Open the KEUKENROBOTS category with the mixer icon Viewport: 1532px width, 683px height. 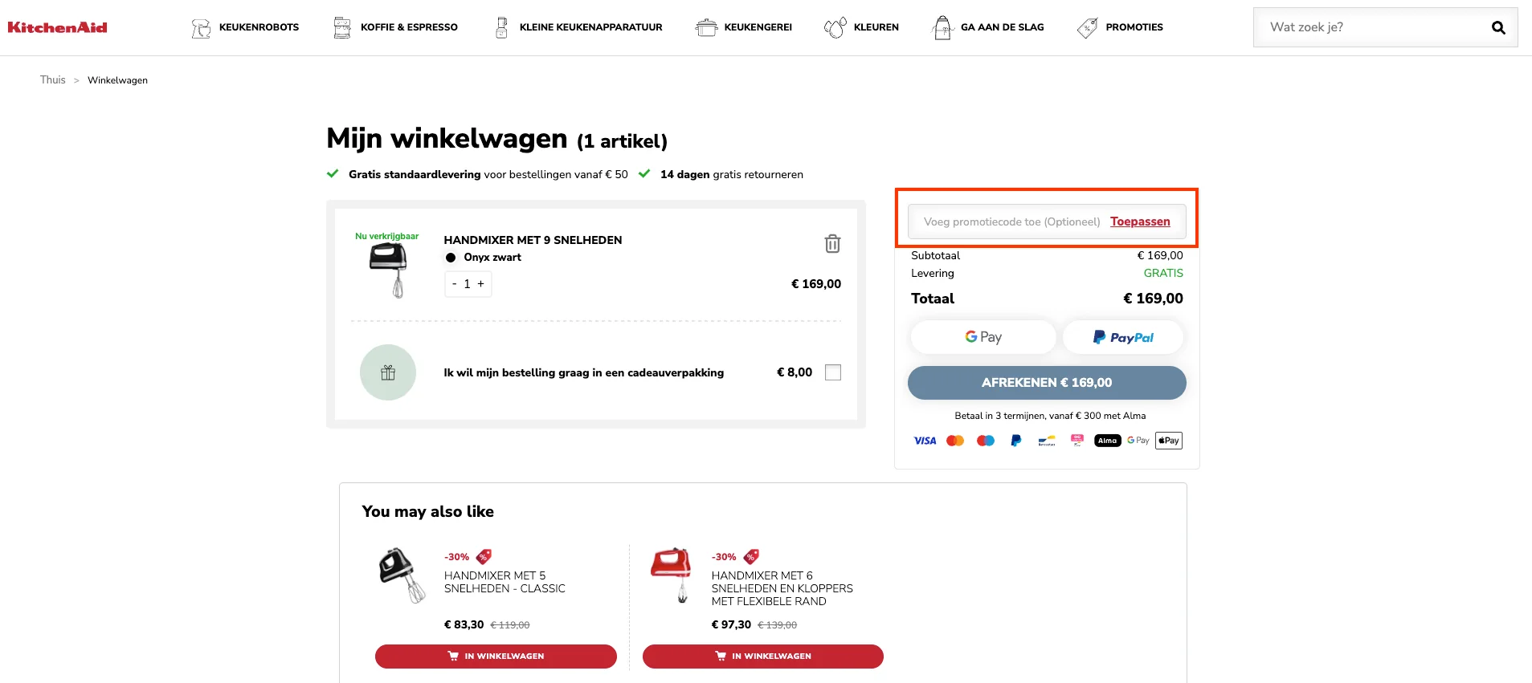199,26
